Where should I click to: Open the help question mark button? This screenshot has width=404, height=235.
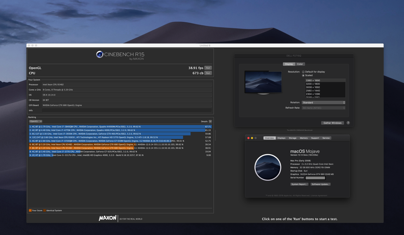pos(348,123)
